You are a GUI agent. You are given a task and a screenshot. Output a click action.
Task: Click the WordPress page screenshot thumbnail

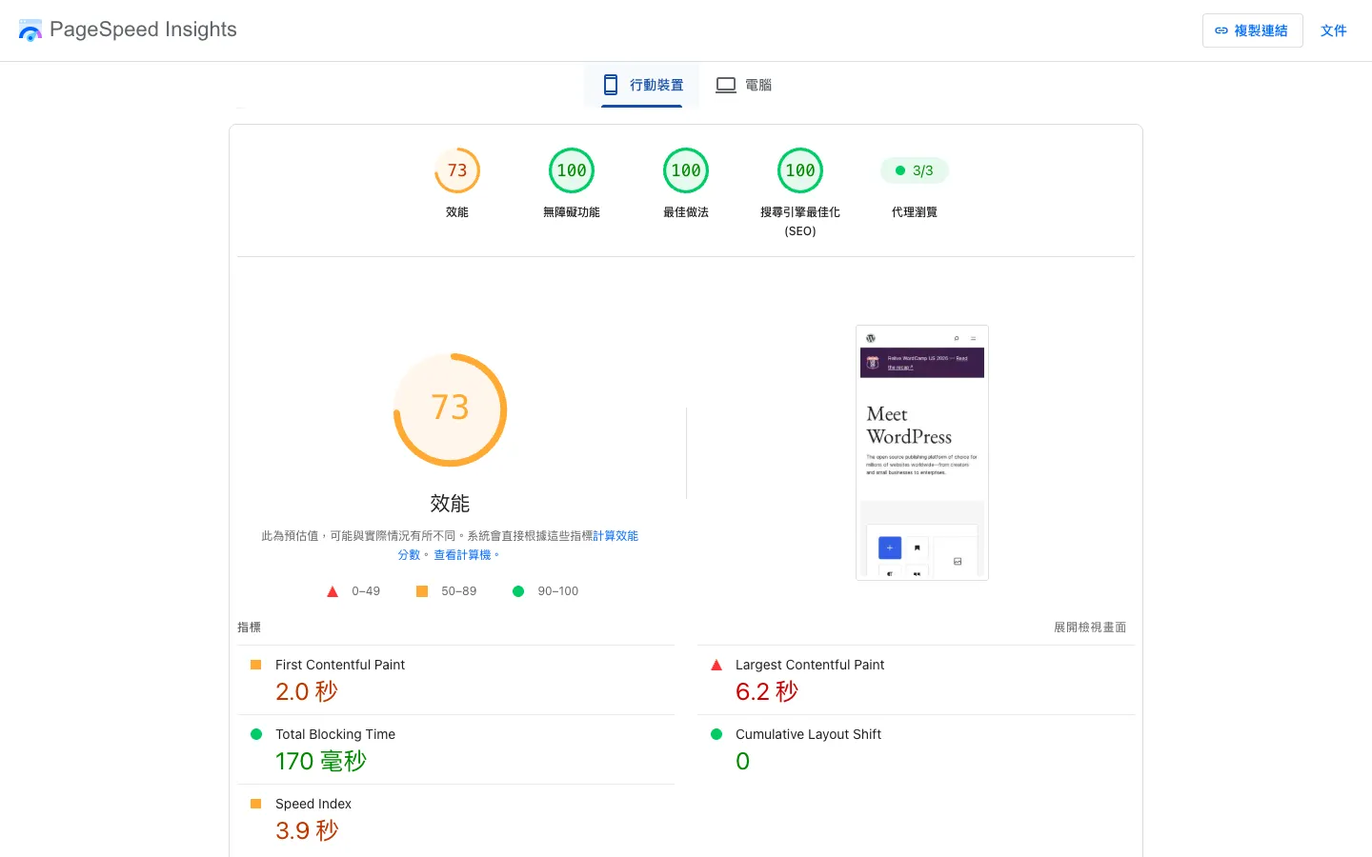tap(922, 452)
